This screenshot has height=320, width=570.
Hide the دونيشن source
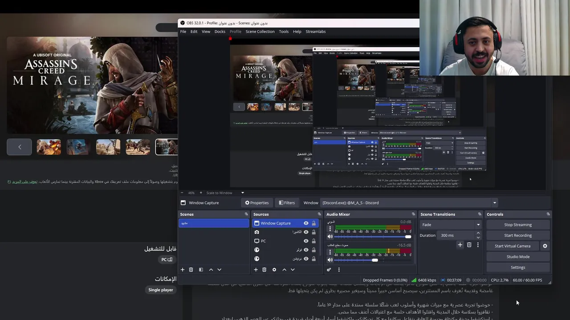306,259
